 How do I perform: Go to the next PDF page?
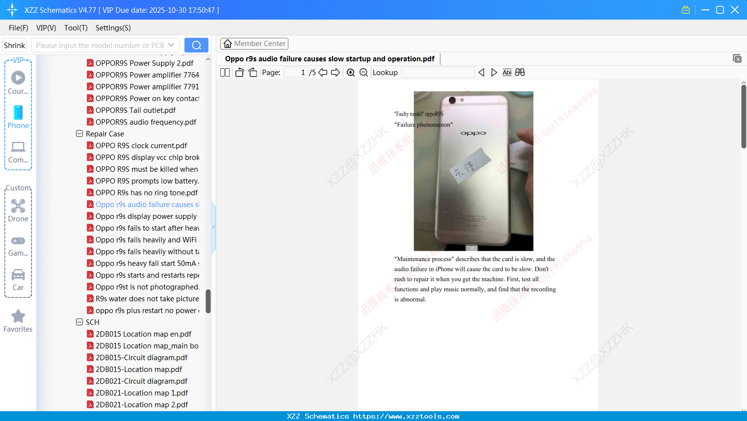coord(335,72)
